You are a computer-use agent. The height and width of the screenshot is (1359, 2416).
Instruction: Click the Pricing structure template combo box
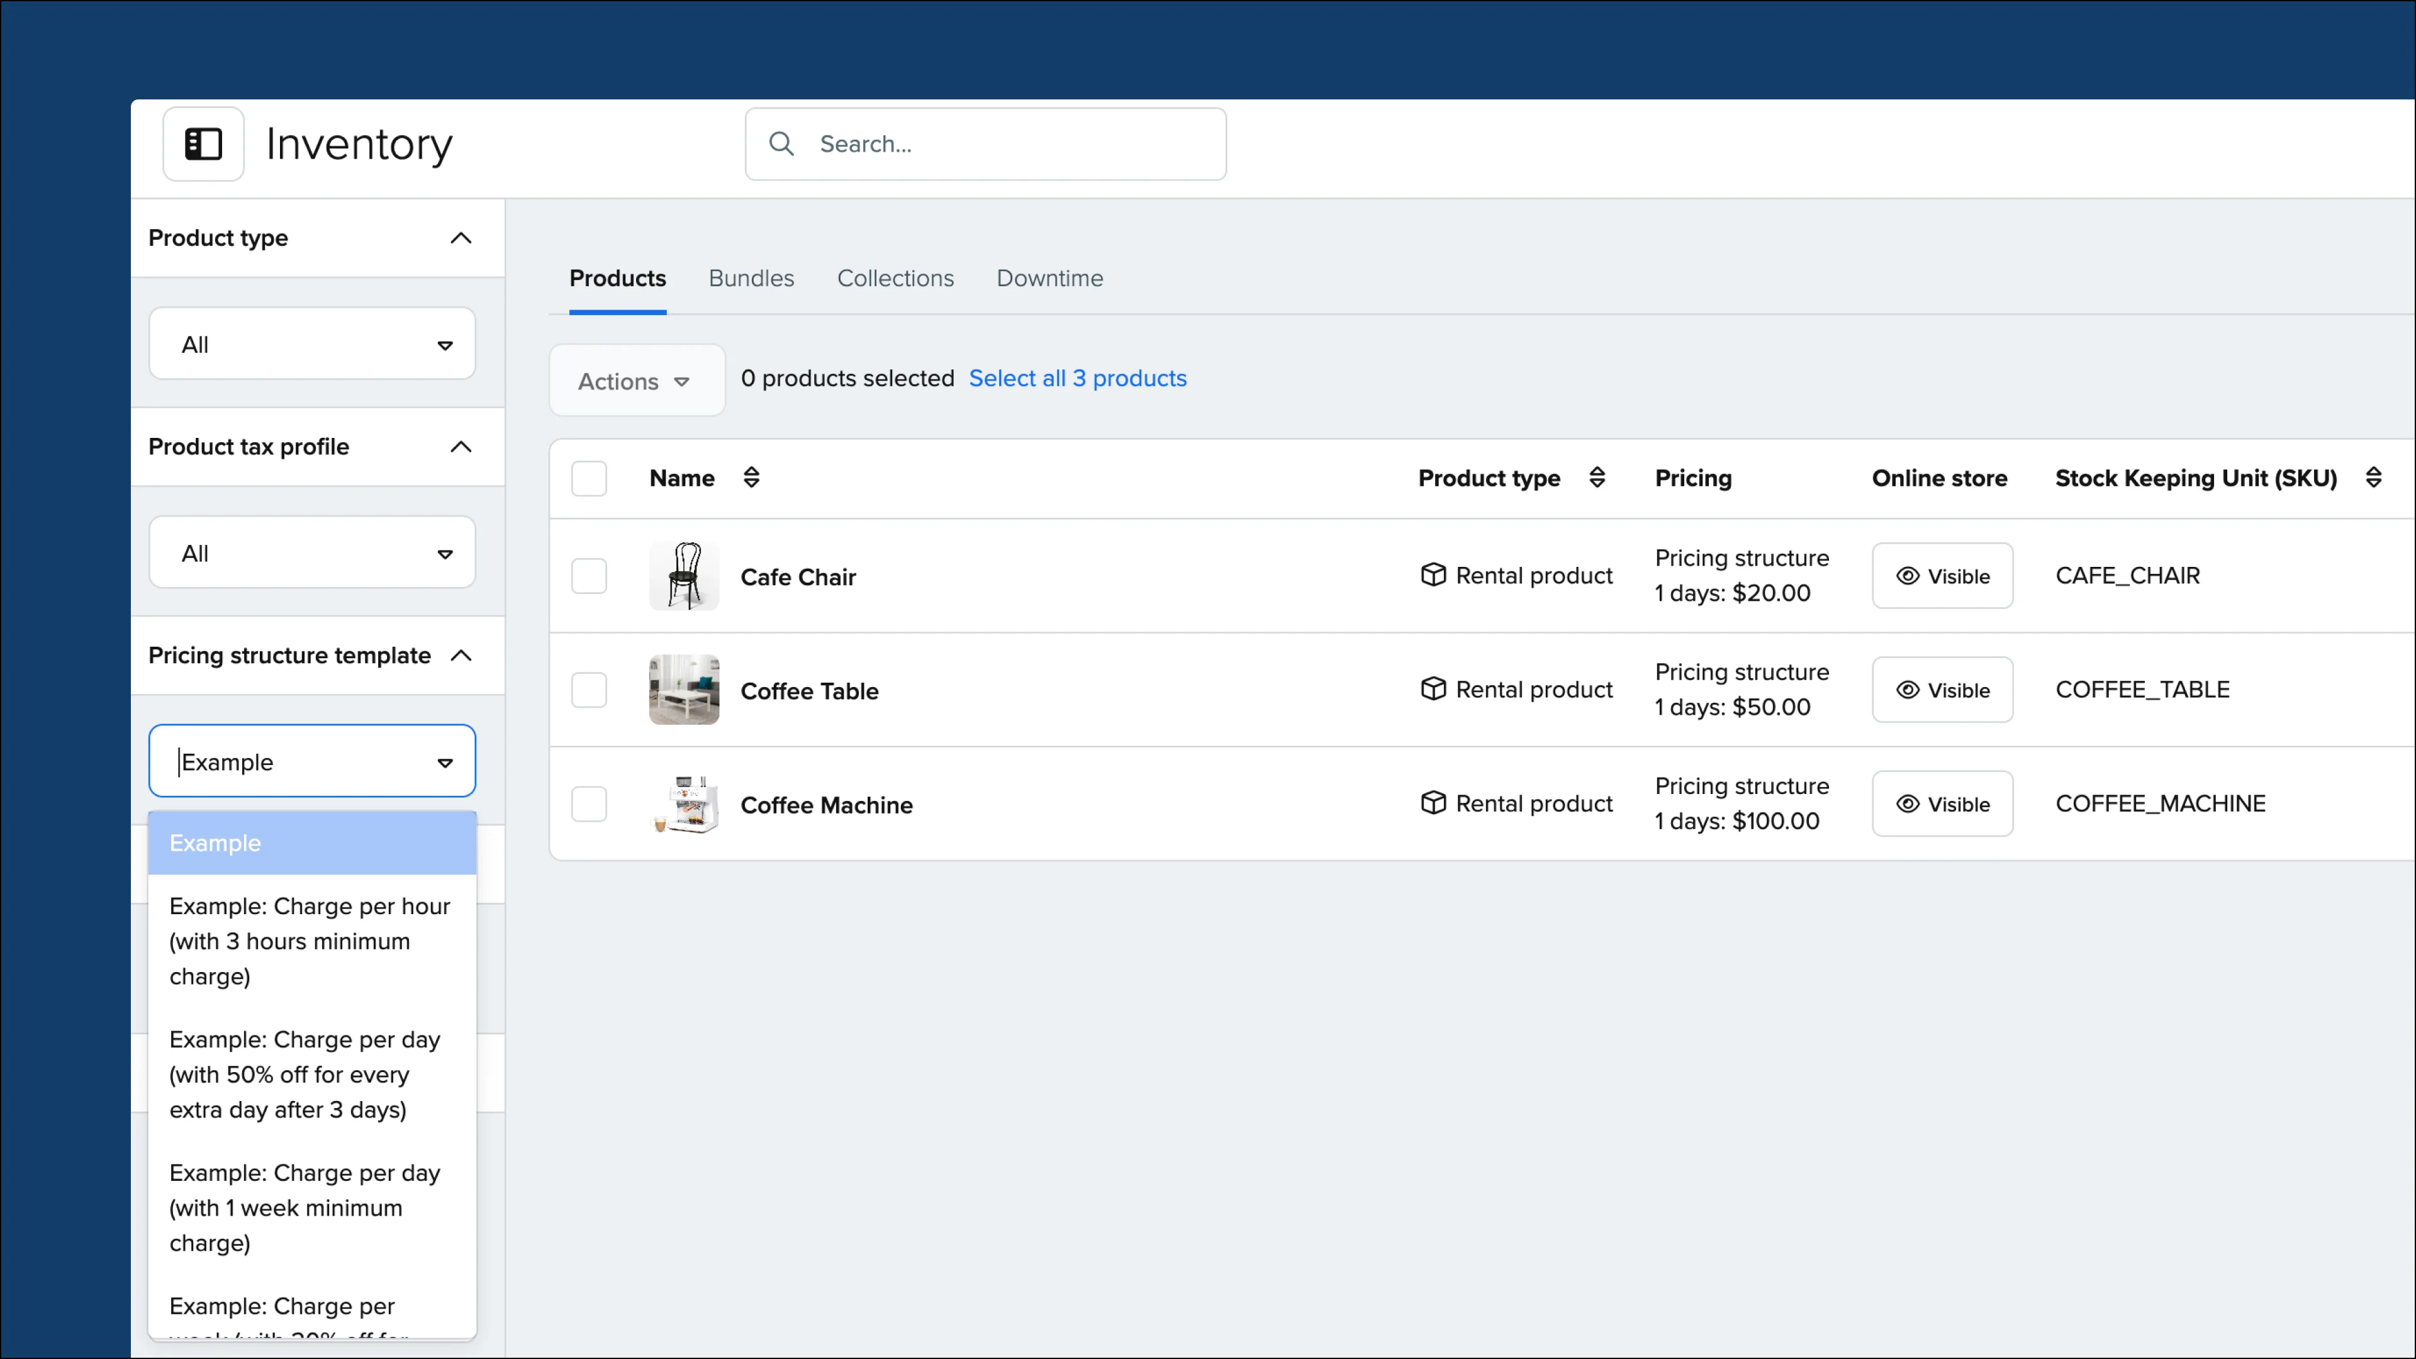point(312,761)
